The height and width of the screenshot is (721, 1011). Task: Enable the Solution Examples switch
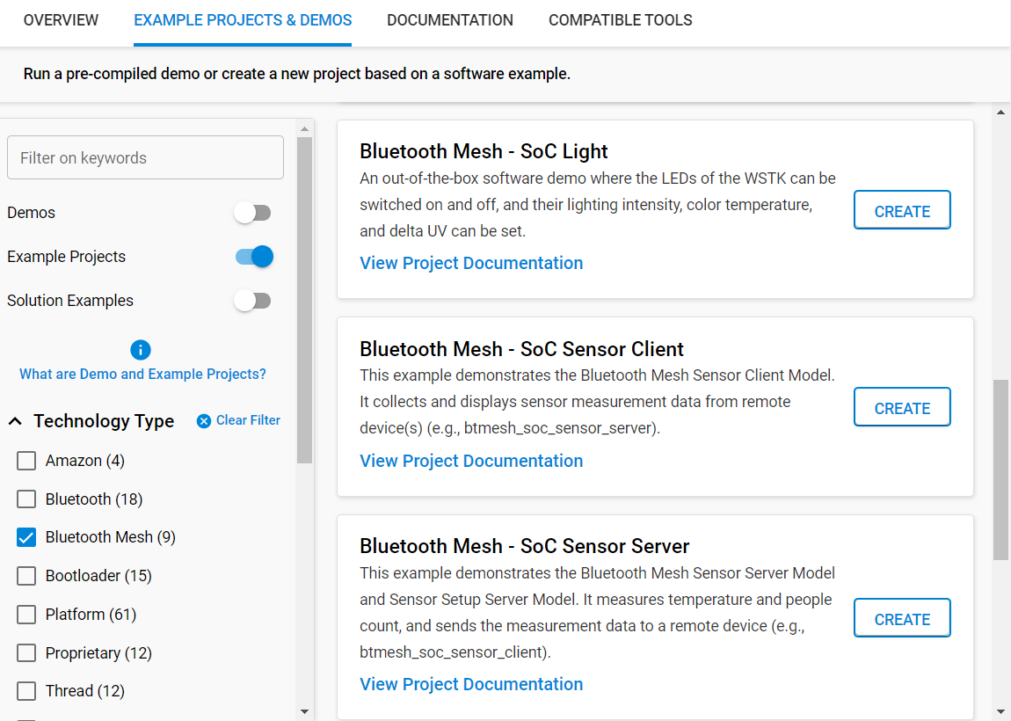tap(253, 301)
